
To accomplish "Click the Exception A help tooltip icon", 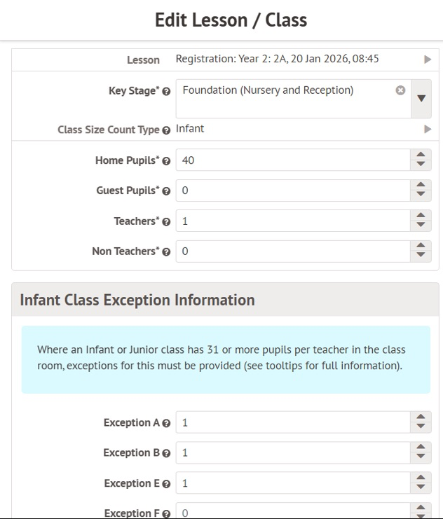I will click(166, 424).
